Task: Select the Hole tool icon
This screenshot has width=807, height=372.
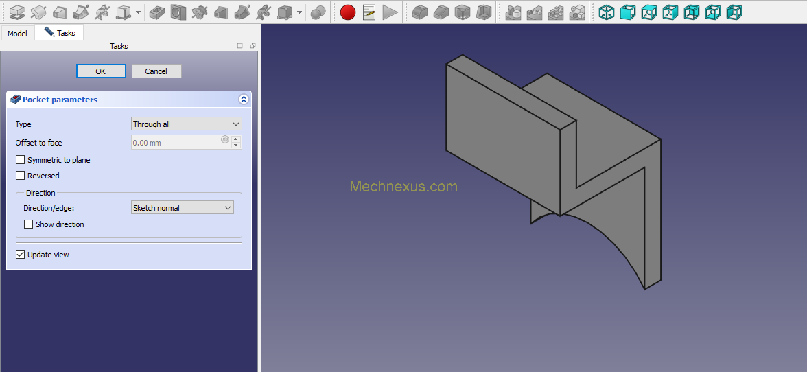Action: [x=178, y=12]
